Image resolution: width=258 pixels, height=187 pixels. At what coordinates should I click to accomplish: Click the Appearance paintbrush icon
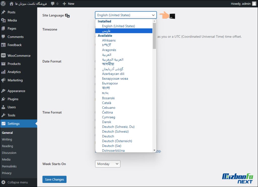pos(4,91)
